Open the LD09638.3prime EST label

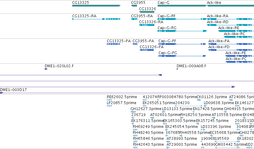(219, 103)
